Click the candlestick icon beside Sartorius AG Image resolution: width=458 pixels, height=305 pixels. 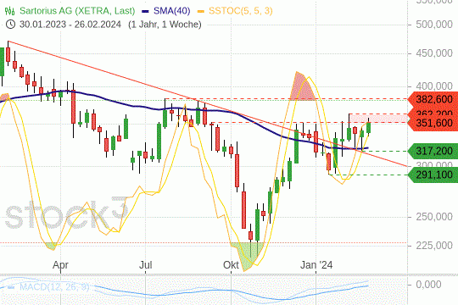[9, 11]
